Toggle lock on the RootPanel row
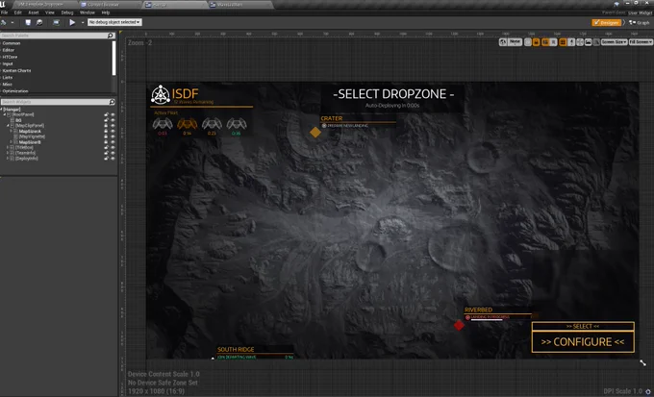 (107, 114)
